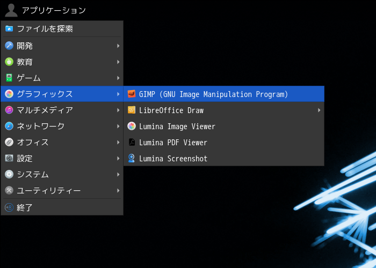Click the 設定 settings icon

coord(9,158)
